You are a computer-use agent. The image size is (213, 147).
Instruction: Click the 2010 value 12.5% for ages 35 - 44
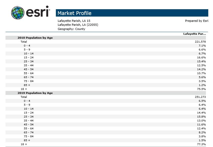(x=201, y=65)
